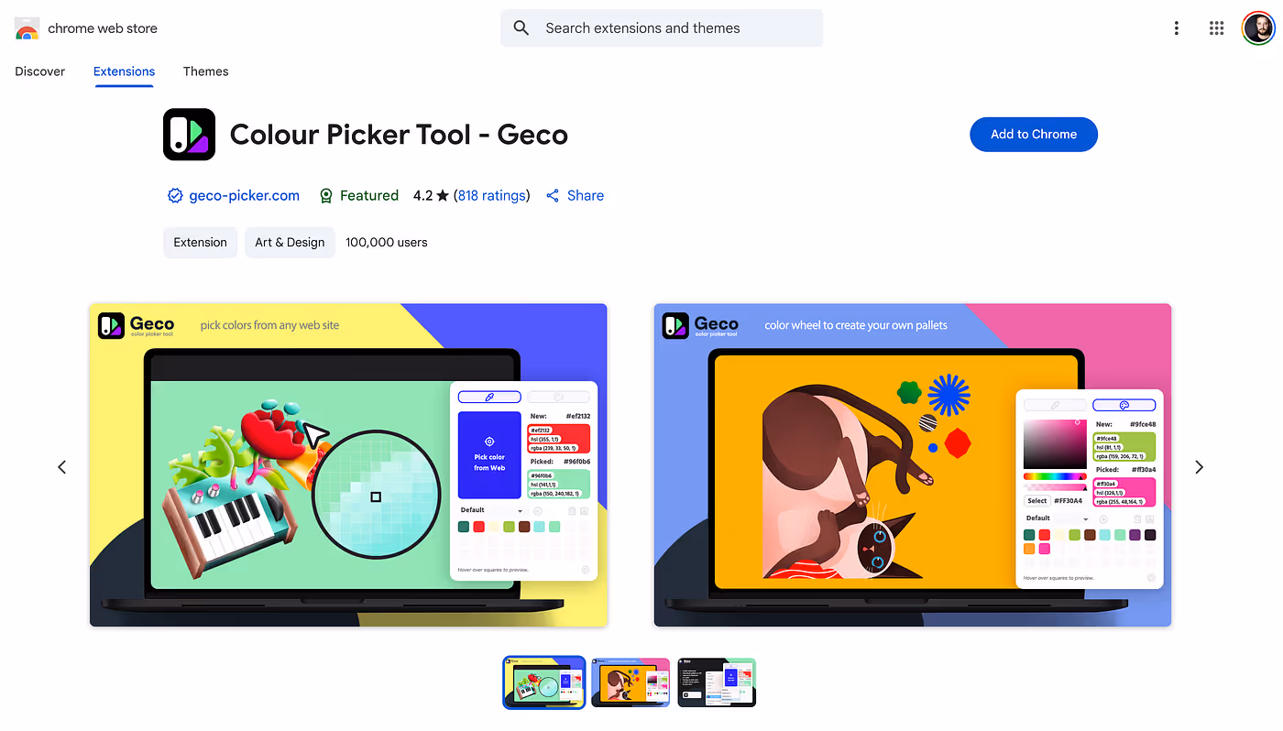This screenshot has width=1283, height=731.
Task: Click the user profile avatar
Action: tap(1258, 28)
